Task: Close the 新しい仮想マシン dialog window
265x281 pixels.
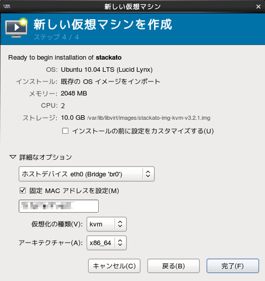Action: tap(258, 7)
